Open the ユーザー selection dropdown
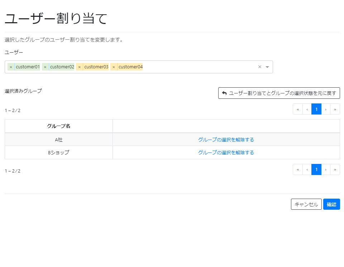The image size is (344, 267). (x=267, y=67)
